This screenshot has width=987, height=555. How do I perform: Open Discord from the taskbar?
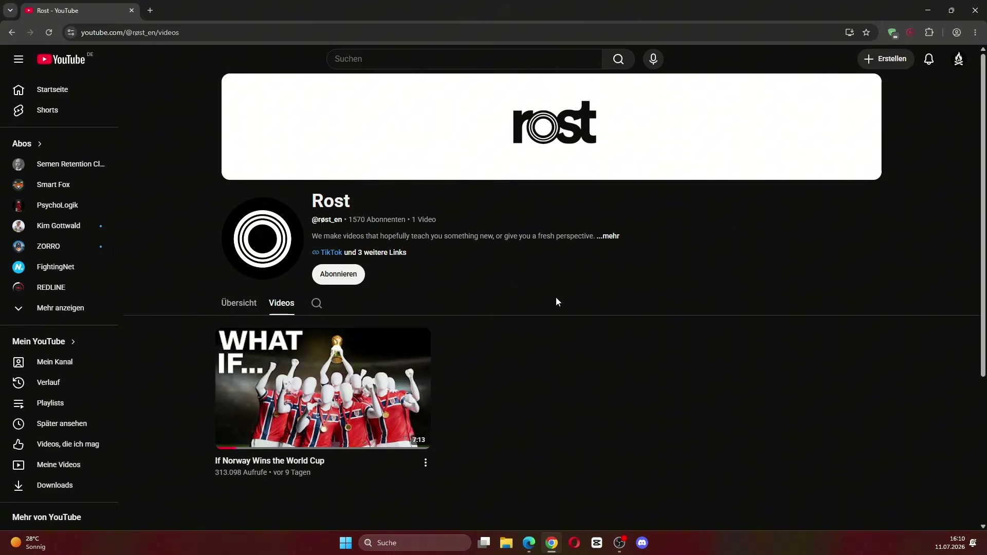pos(642,543)
